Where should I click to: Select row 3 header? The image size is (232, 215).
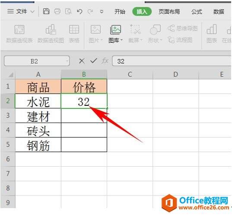(x=8, y=115)
